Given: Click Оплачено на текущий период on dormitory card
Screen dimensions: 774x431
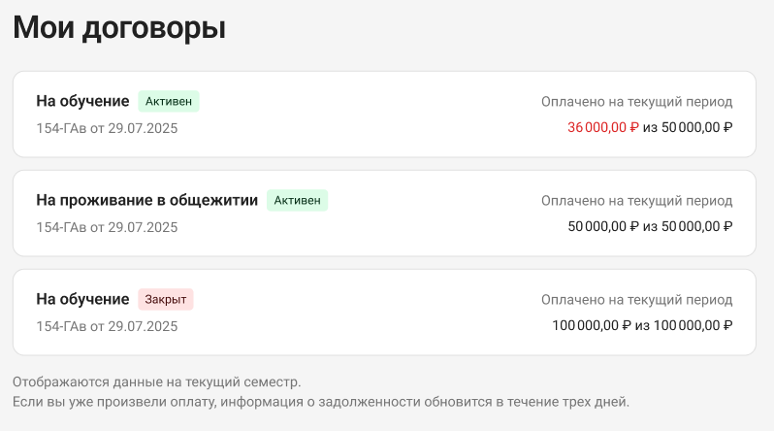Looking at the screenshot, I should [636, 201].
